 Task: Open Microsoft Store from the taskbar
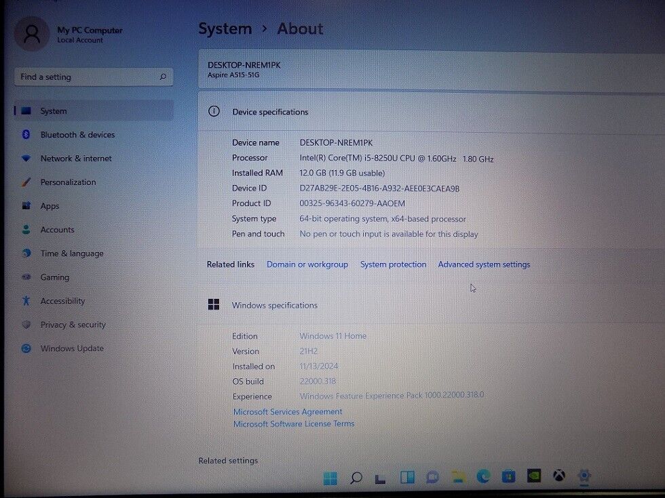tap(508, 476)
